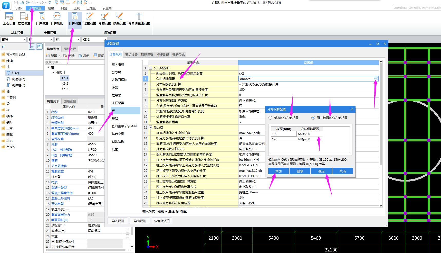Switch to 节点设置 tab in dialog

pos(131,55)
